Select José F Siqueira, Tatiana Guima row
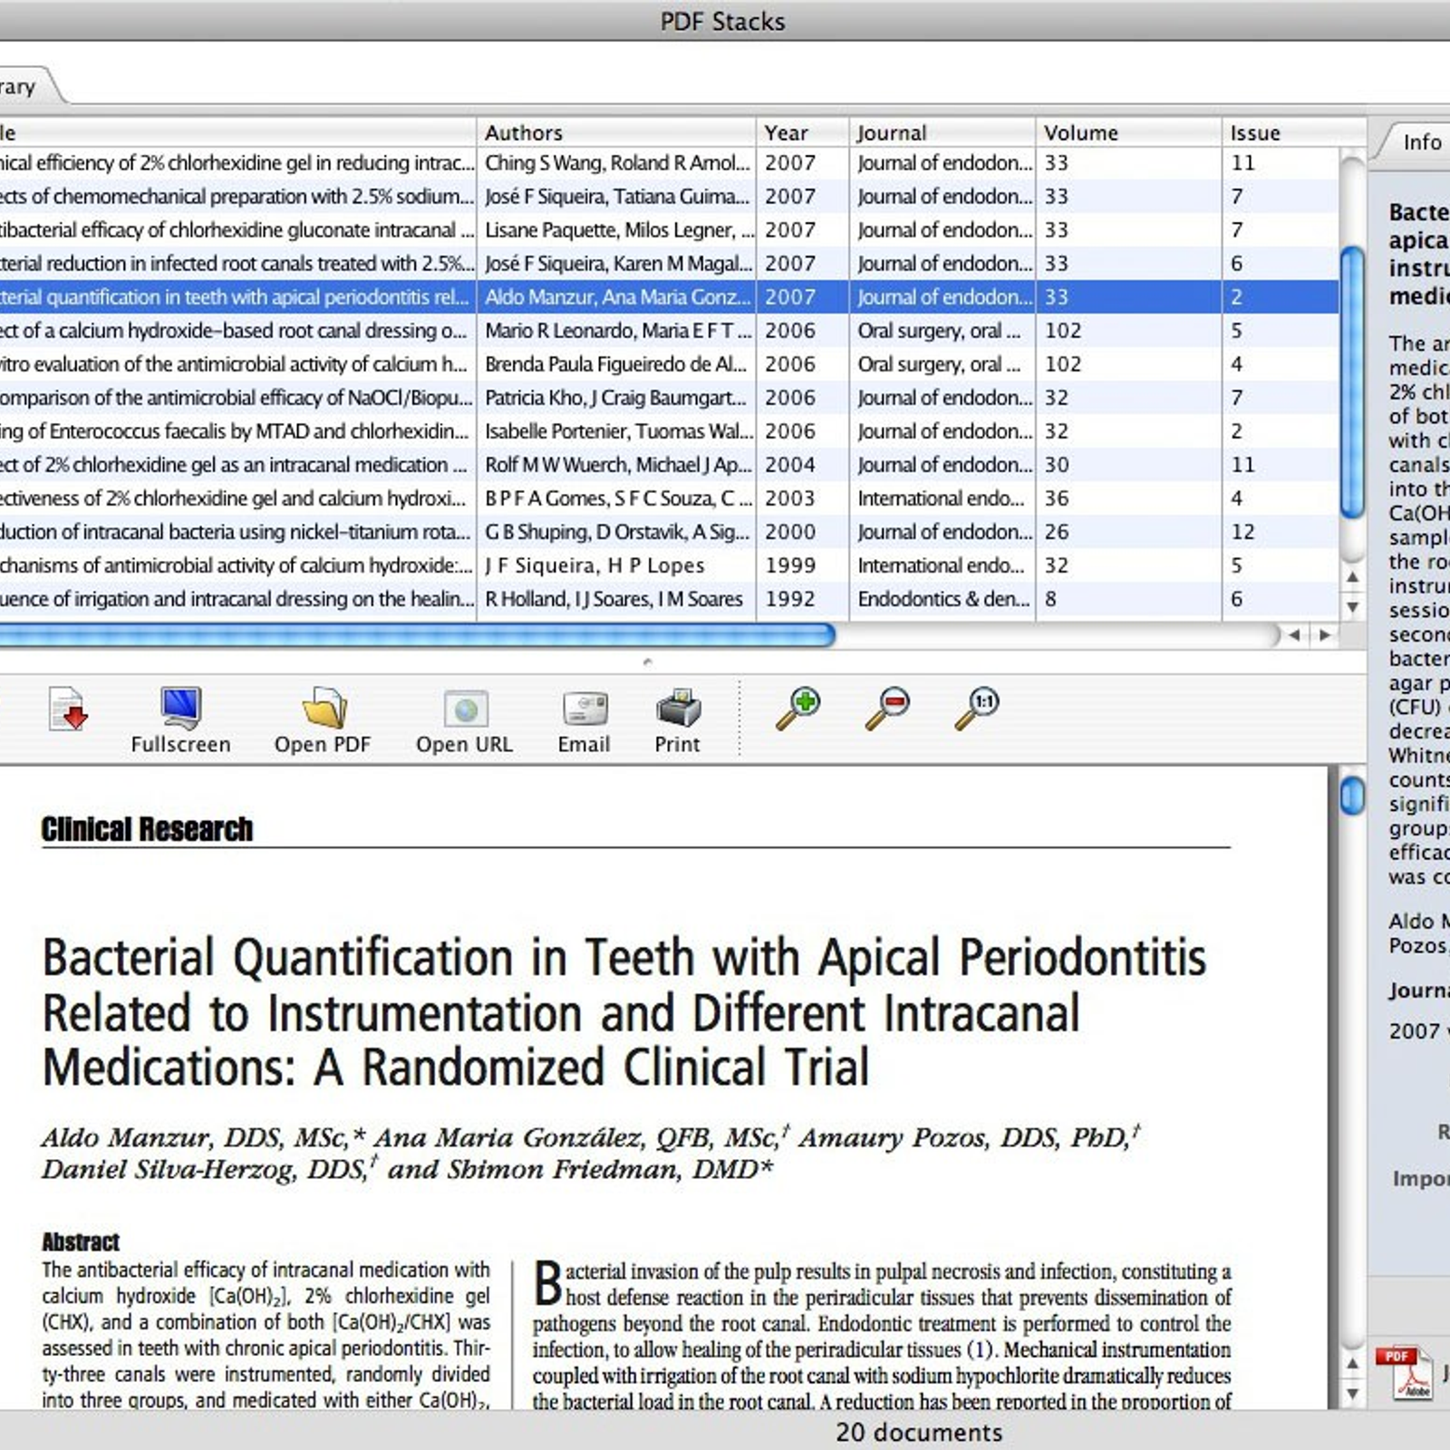 (669, 197)
